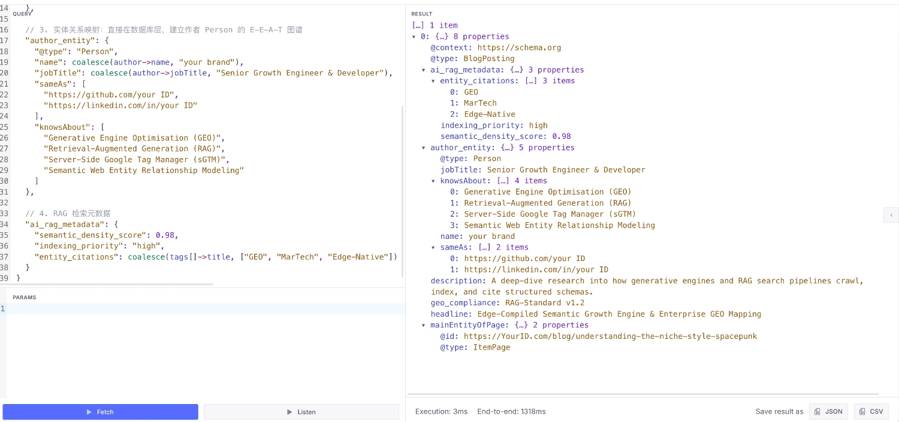Click into the PARAMS editor line 1
This screenshot has width=899, height=422.
click(206, 308)
